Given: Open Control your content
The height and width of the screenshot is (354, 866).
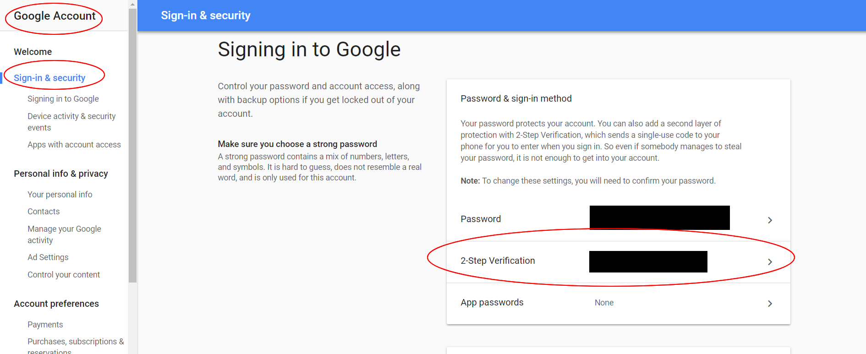Looking at the screenshot, I should pos(64,275).
